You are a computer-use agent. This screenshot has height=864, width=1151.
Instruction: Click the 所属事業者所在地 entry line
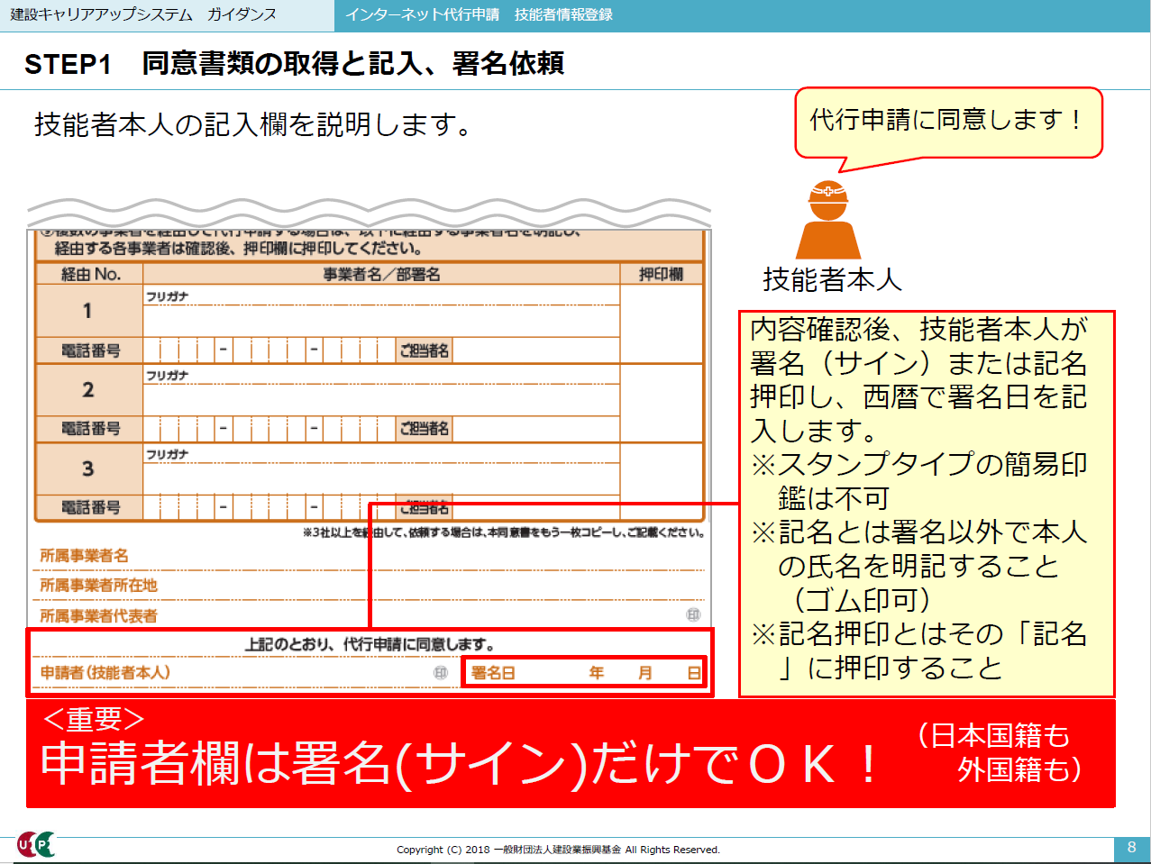tap(424, 586)
